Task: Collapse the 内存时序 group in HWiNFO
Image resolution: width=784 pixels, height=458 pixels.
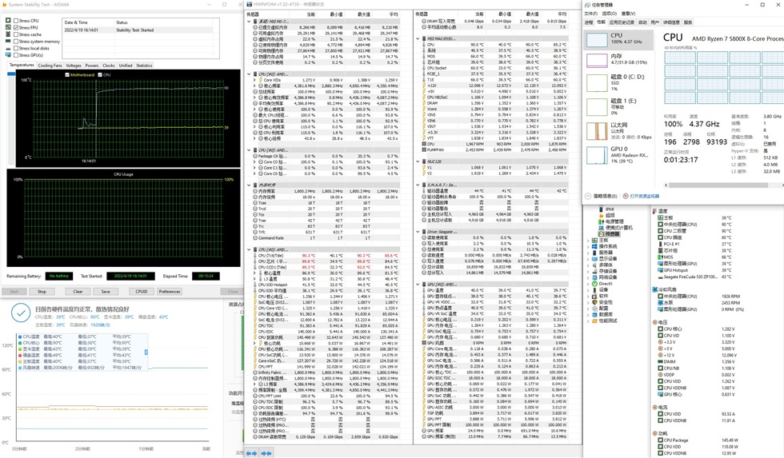Action: point(249,185)
